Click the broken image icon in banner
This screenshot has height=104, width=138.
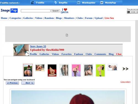[67, 35]
